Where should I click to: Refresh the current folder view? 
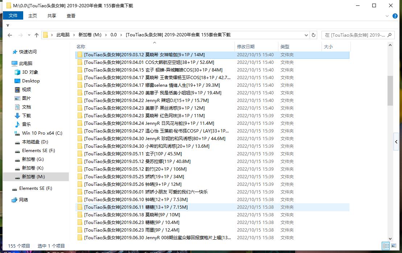[314, 35]
